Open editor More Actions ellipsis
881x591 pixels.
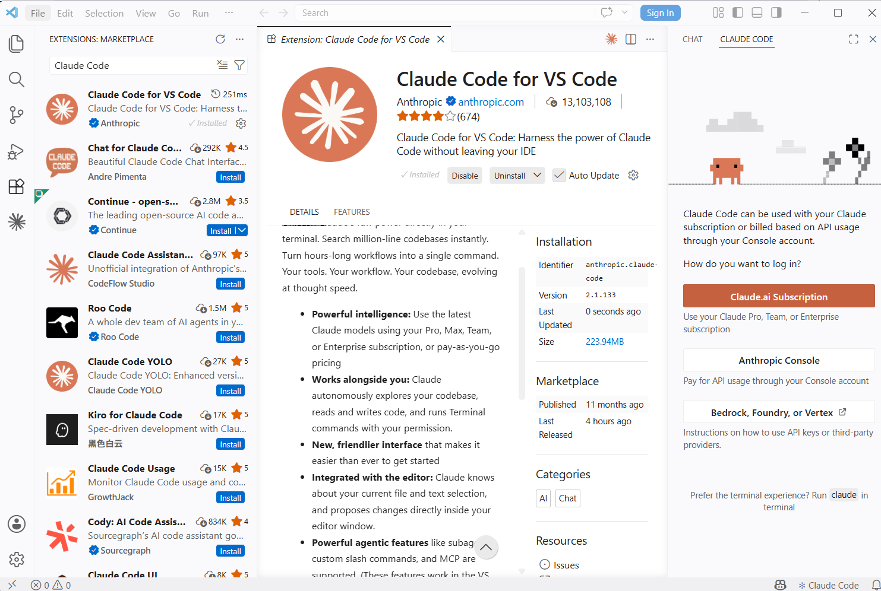650,39
